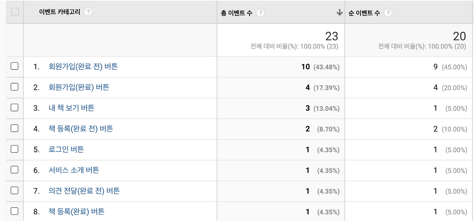Viewport: 474px width, 224px height.
Task: Sort by 총 이벤트 수 column header
Action: [236, 13]
